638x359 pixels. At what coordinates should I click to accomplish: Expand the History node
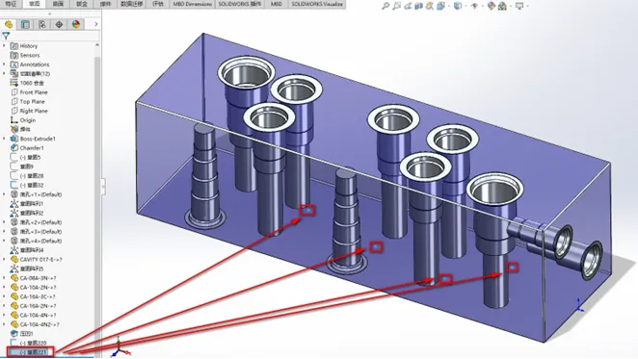click(x=5, y=46)
